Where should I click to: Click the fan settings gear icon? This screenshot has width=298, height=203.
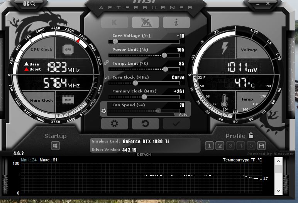pyautogui.click(x=103, y=111)
